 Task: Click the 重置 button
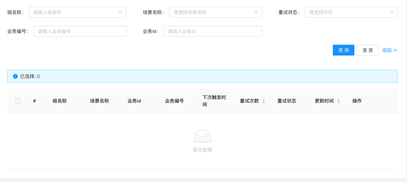click(368, 50)
